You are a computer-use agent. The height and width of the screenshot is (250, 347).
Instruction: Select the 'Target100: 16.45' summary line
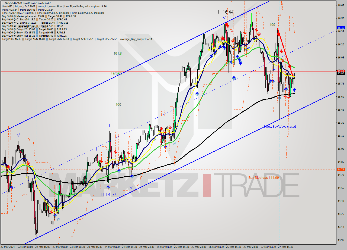(77, 39)
